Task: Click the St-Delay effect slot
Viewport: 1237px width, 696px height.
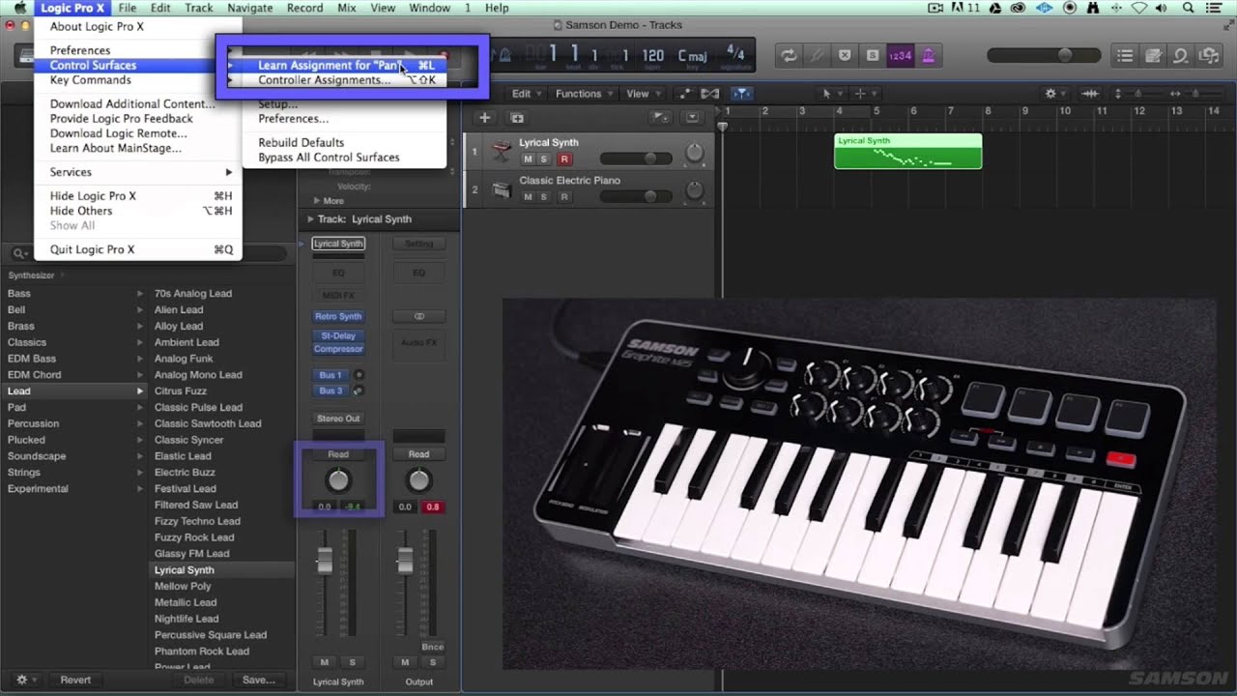Action: coord(338,335)
